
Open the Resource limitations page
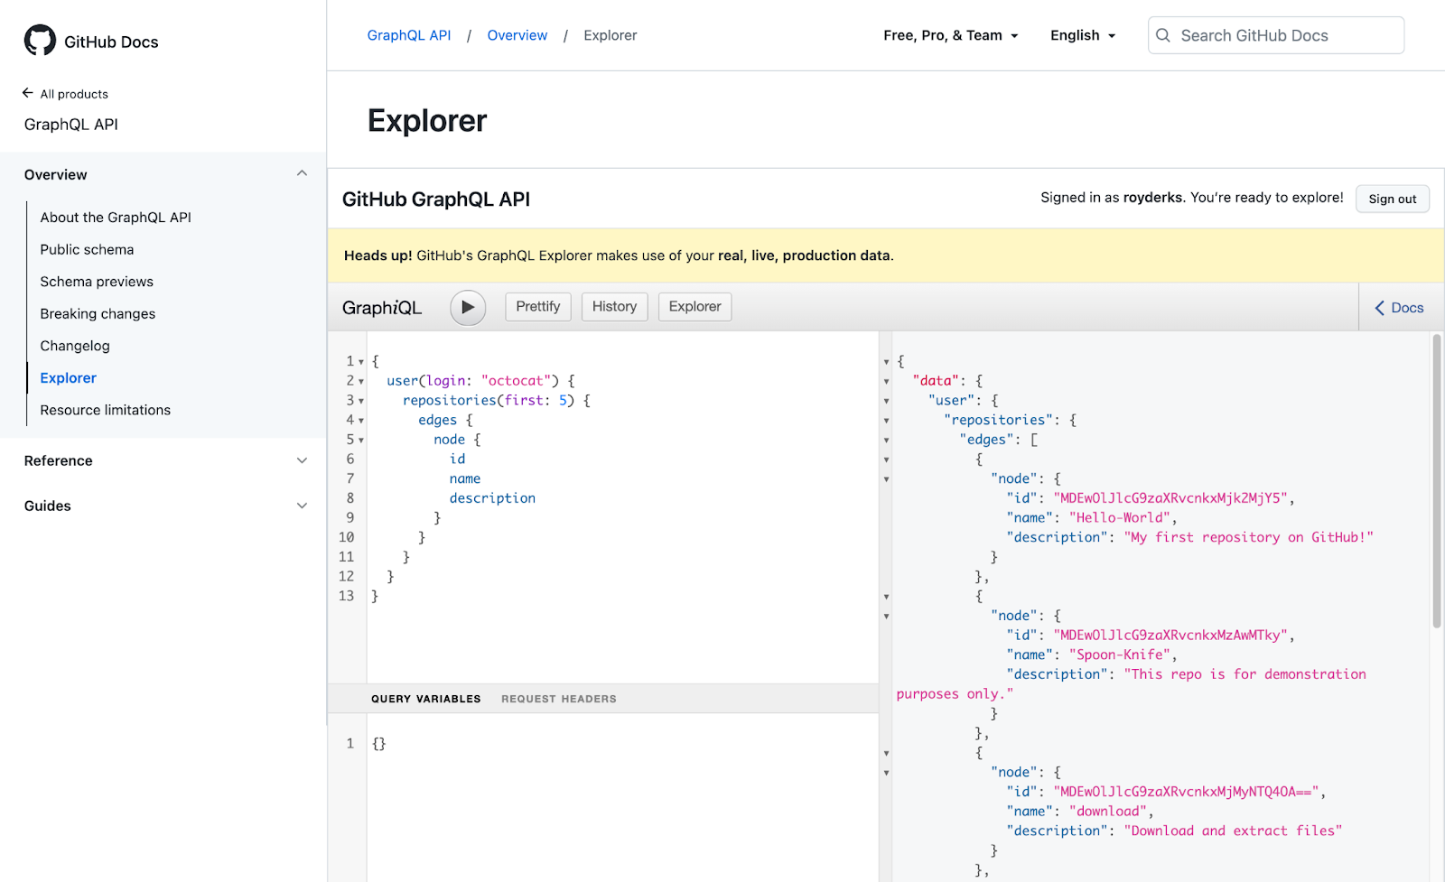coord(106,410)
